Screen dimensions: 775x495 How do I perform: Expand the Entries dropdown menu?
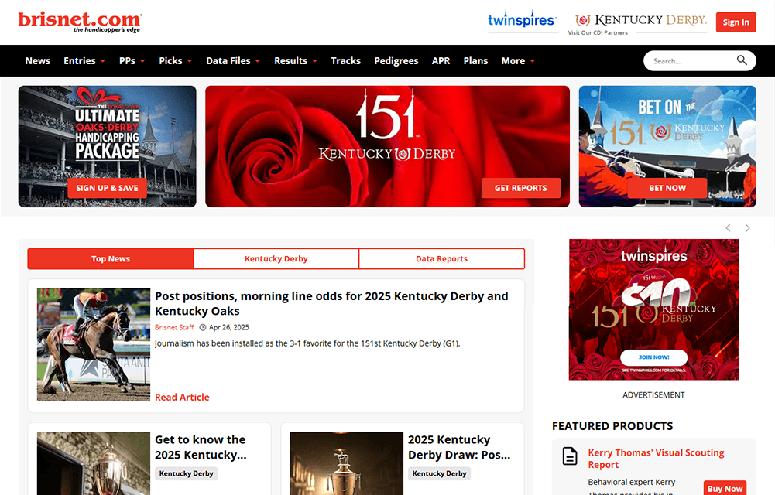coord(84,60)
